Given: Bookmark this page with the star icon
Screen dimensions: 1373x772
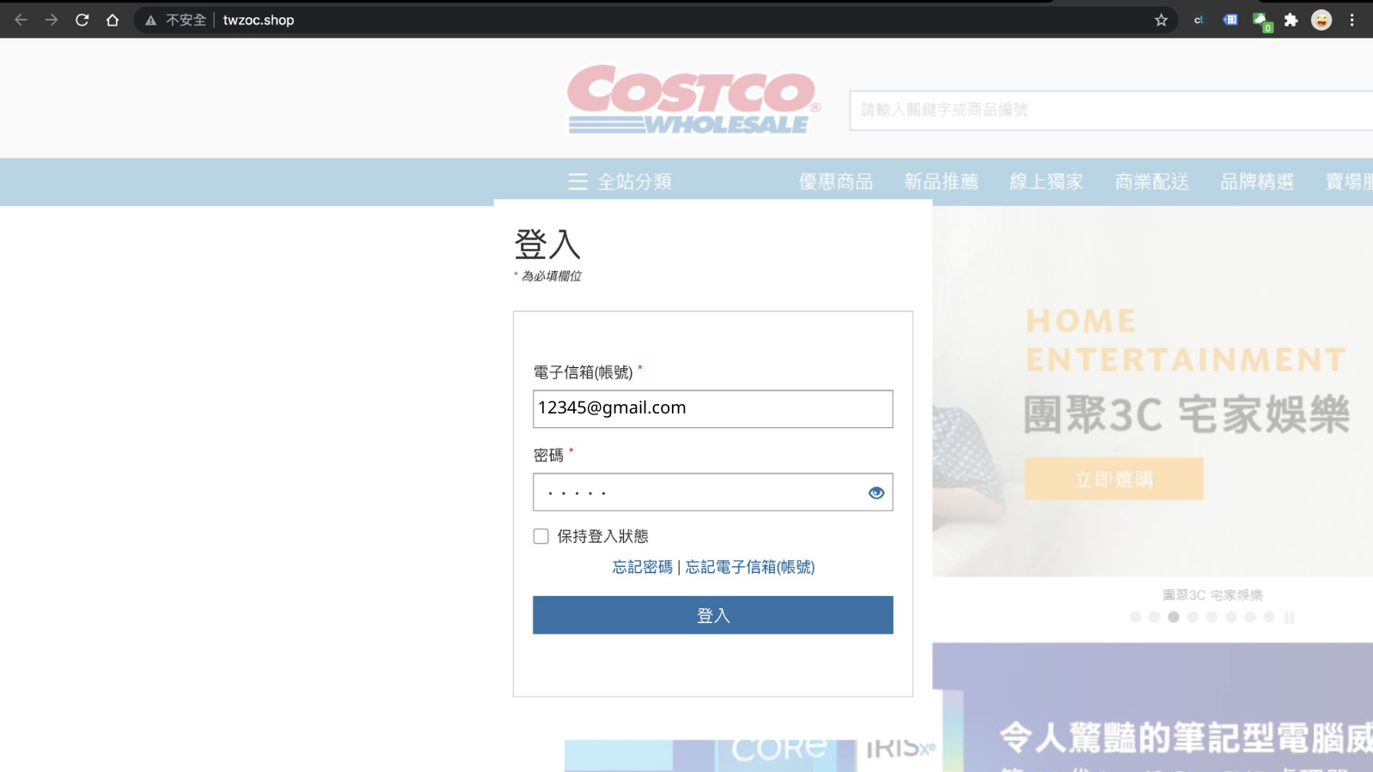Looking at the screenshot, I should 1161,20.
